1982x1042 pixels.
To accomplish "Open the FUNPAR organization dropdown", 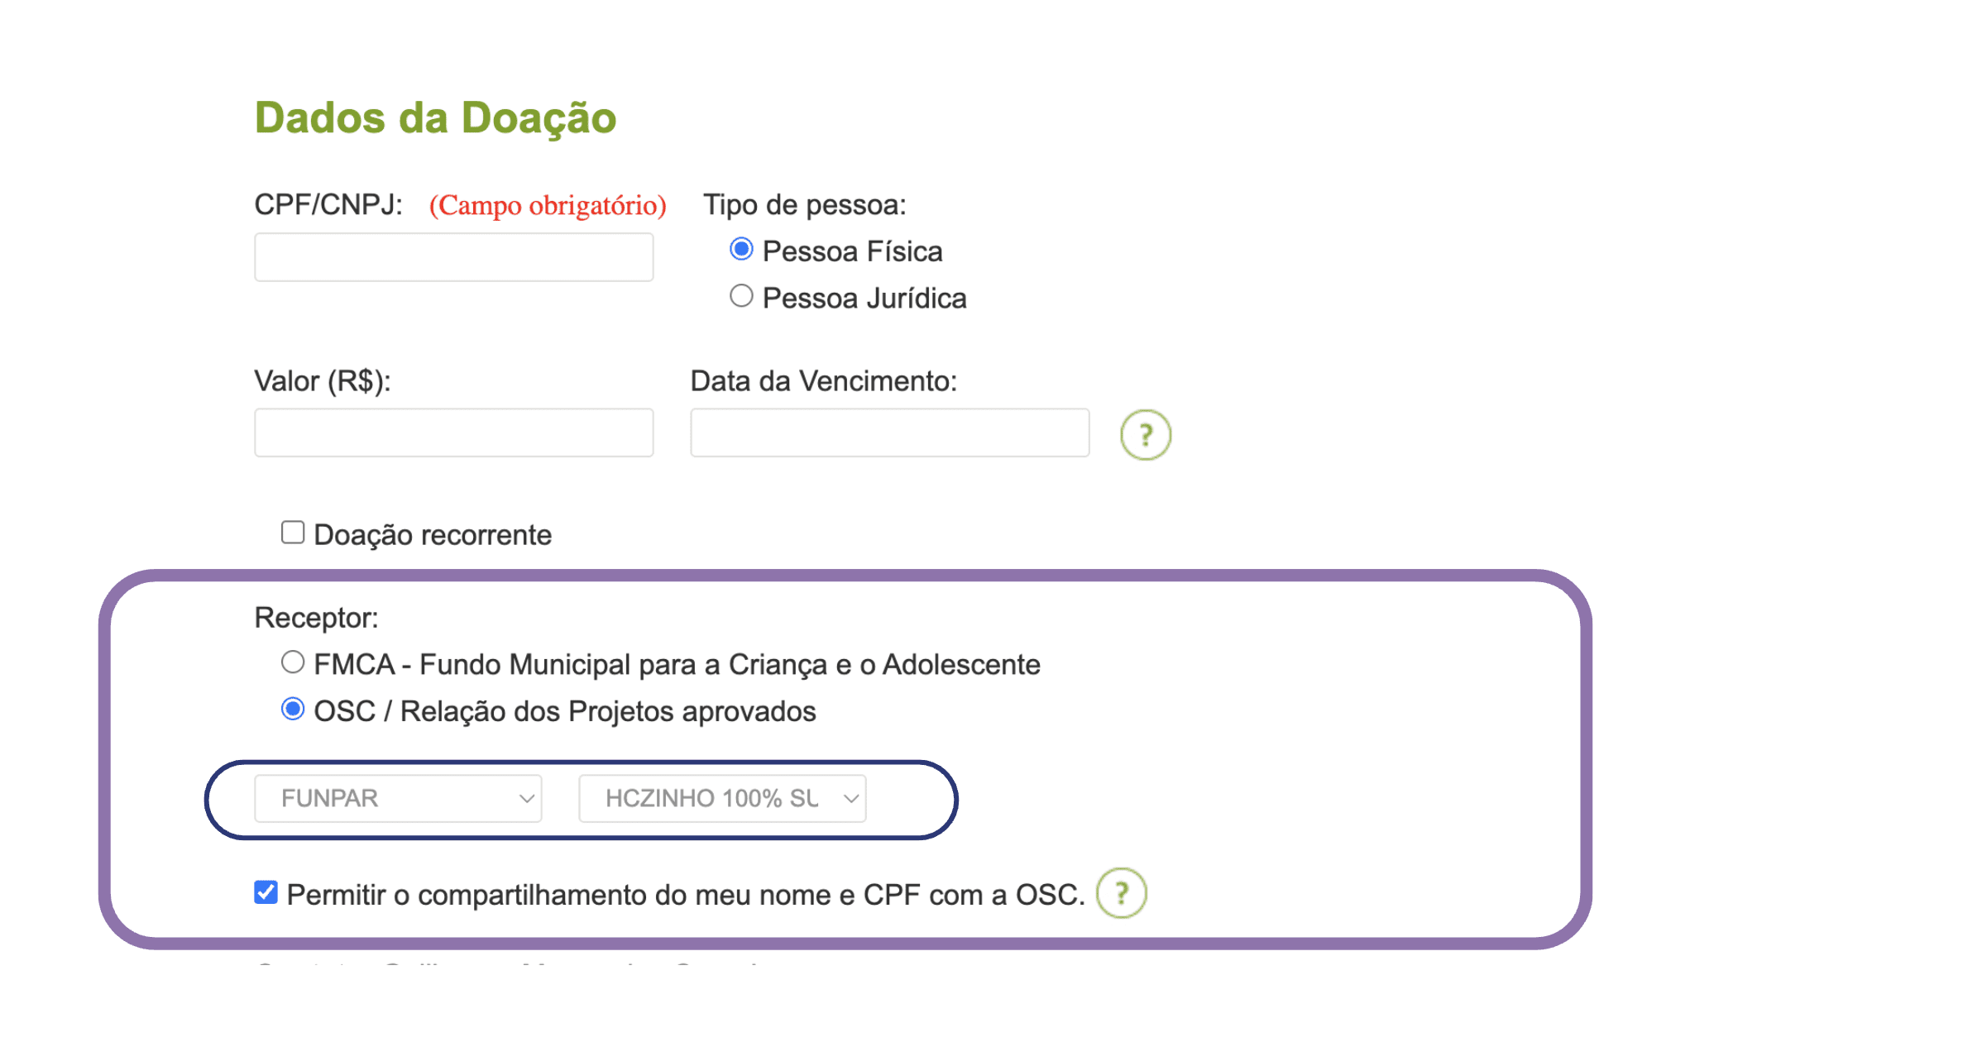I will (398, 798).
